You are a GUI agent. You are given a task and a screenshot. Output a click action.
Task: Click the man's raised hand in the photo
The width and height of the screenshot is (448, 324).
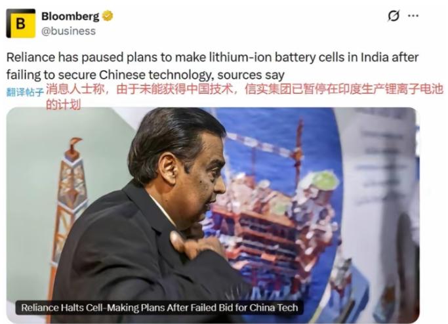pyautogui.click(x=197, y=243)
